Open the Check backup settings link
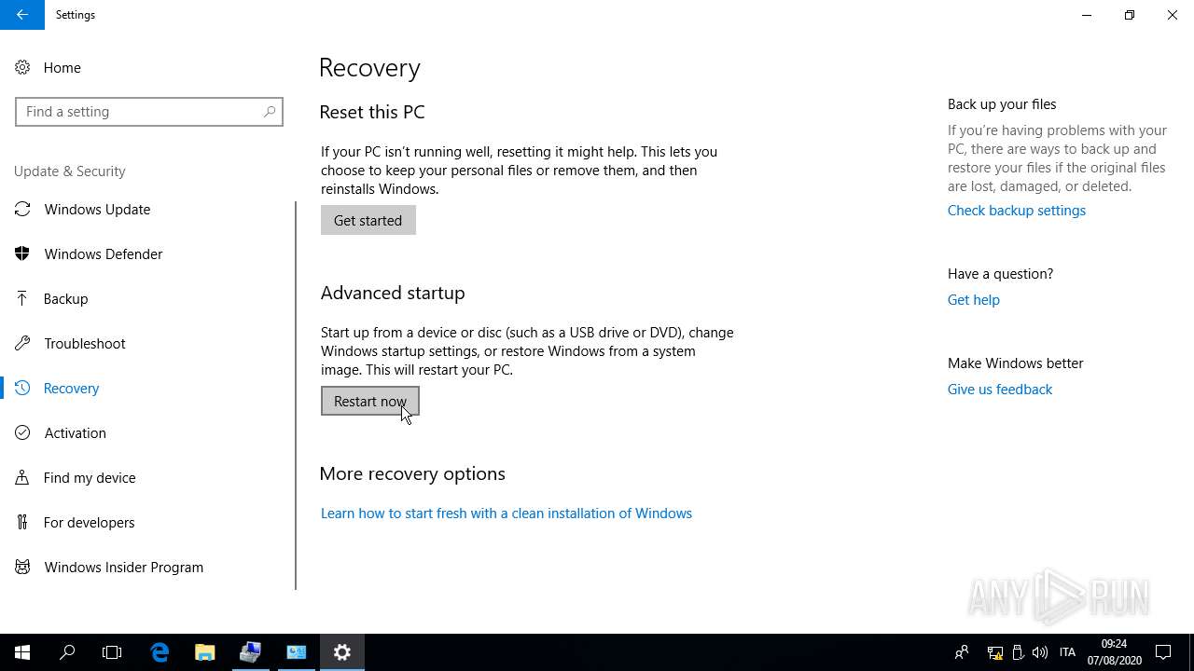 tap(1017, 211)
